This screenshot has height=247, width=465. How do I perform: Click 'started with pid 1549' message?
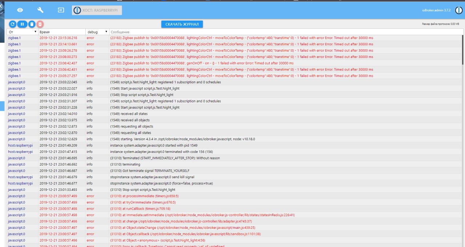coord(154,146)
